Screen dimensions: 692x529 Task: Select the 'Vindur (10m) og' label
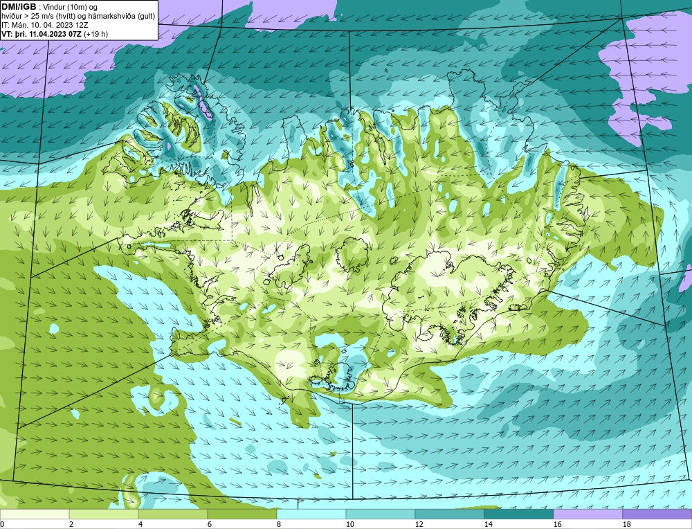coord(71,7)
